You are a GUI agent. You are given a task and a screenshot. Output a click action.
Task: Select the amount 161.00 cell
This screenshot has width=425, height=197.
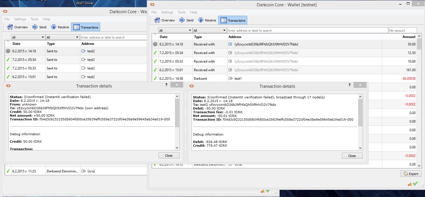[399, 70]
